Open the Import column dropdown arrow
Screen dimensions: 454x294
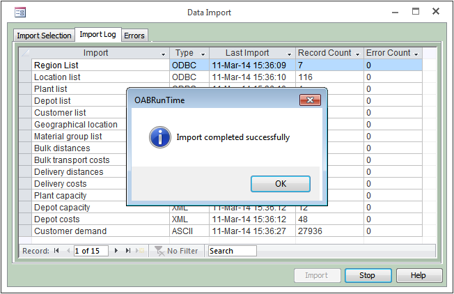164,54
